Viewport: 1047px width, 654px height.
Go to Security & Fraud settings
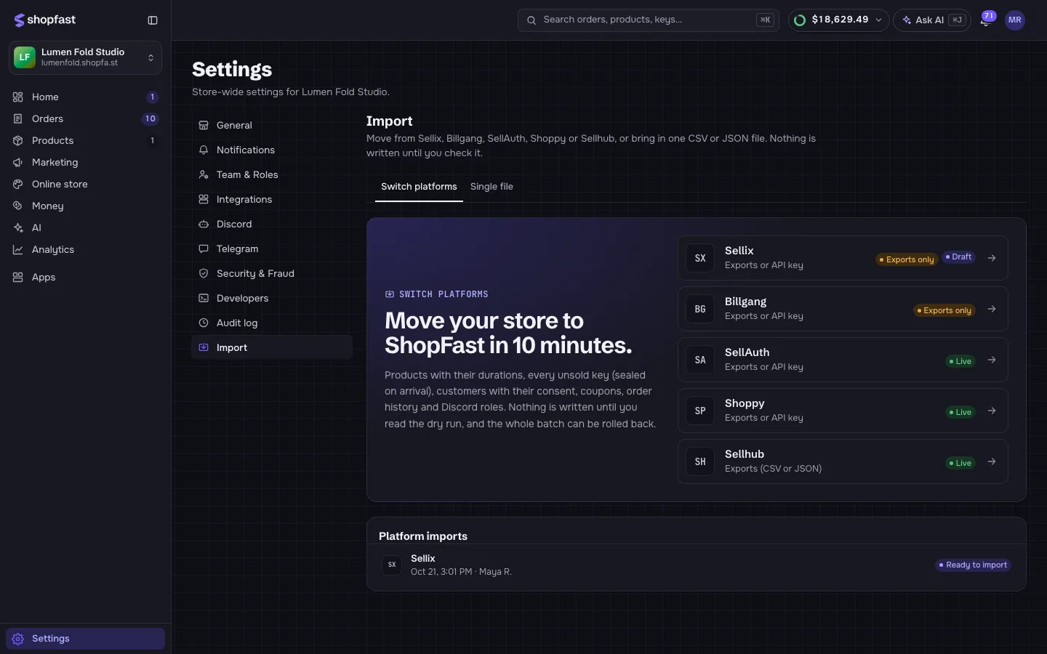pos(272,273)
